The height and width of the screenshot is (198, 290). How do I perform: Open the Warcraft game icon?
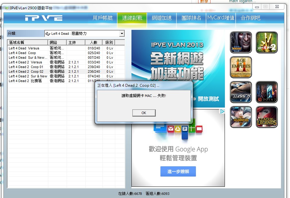[240, 42]
